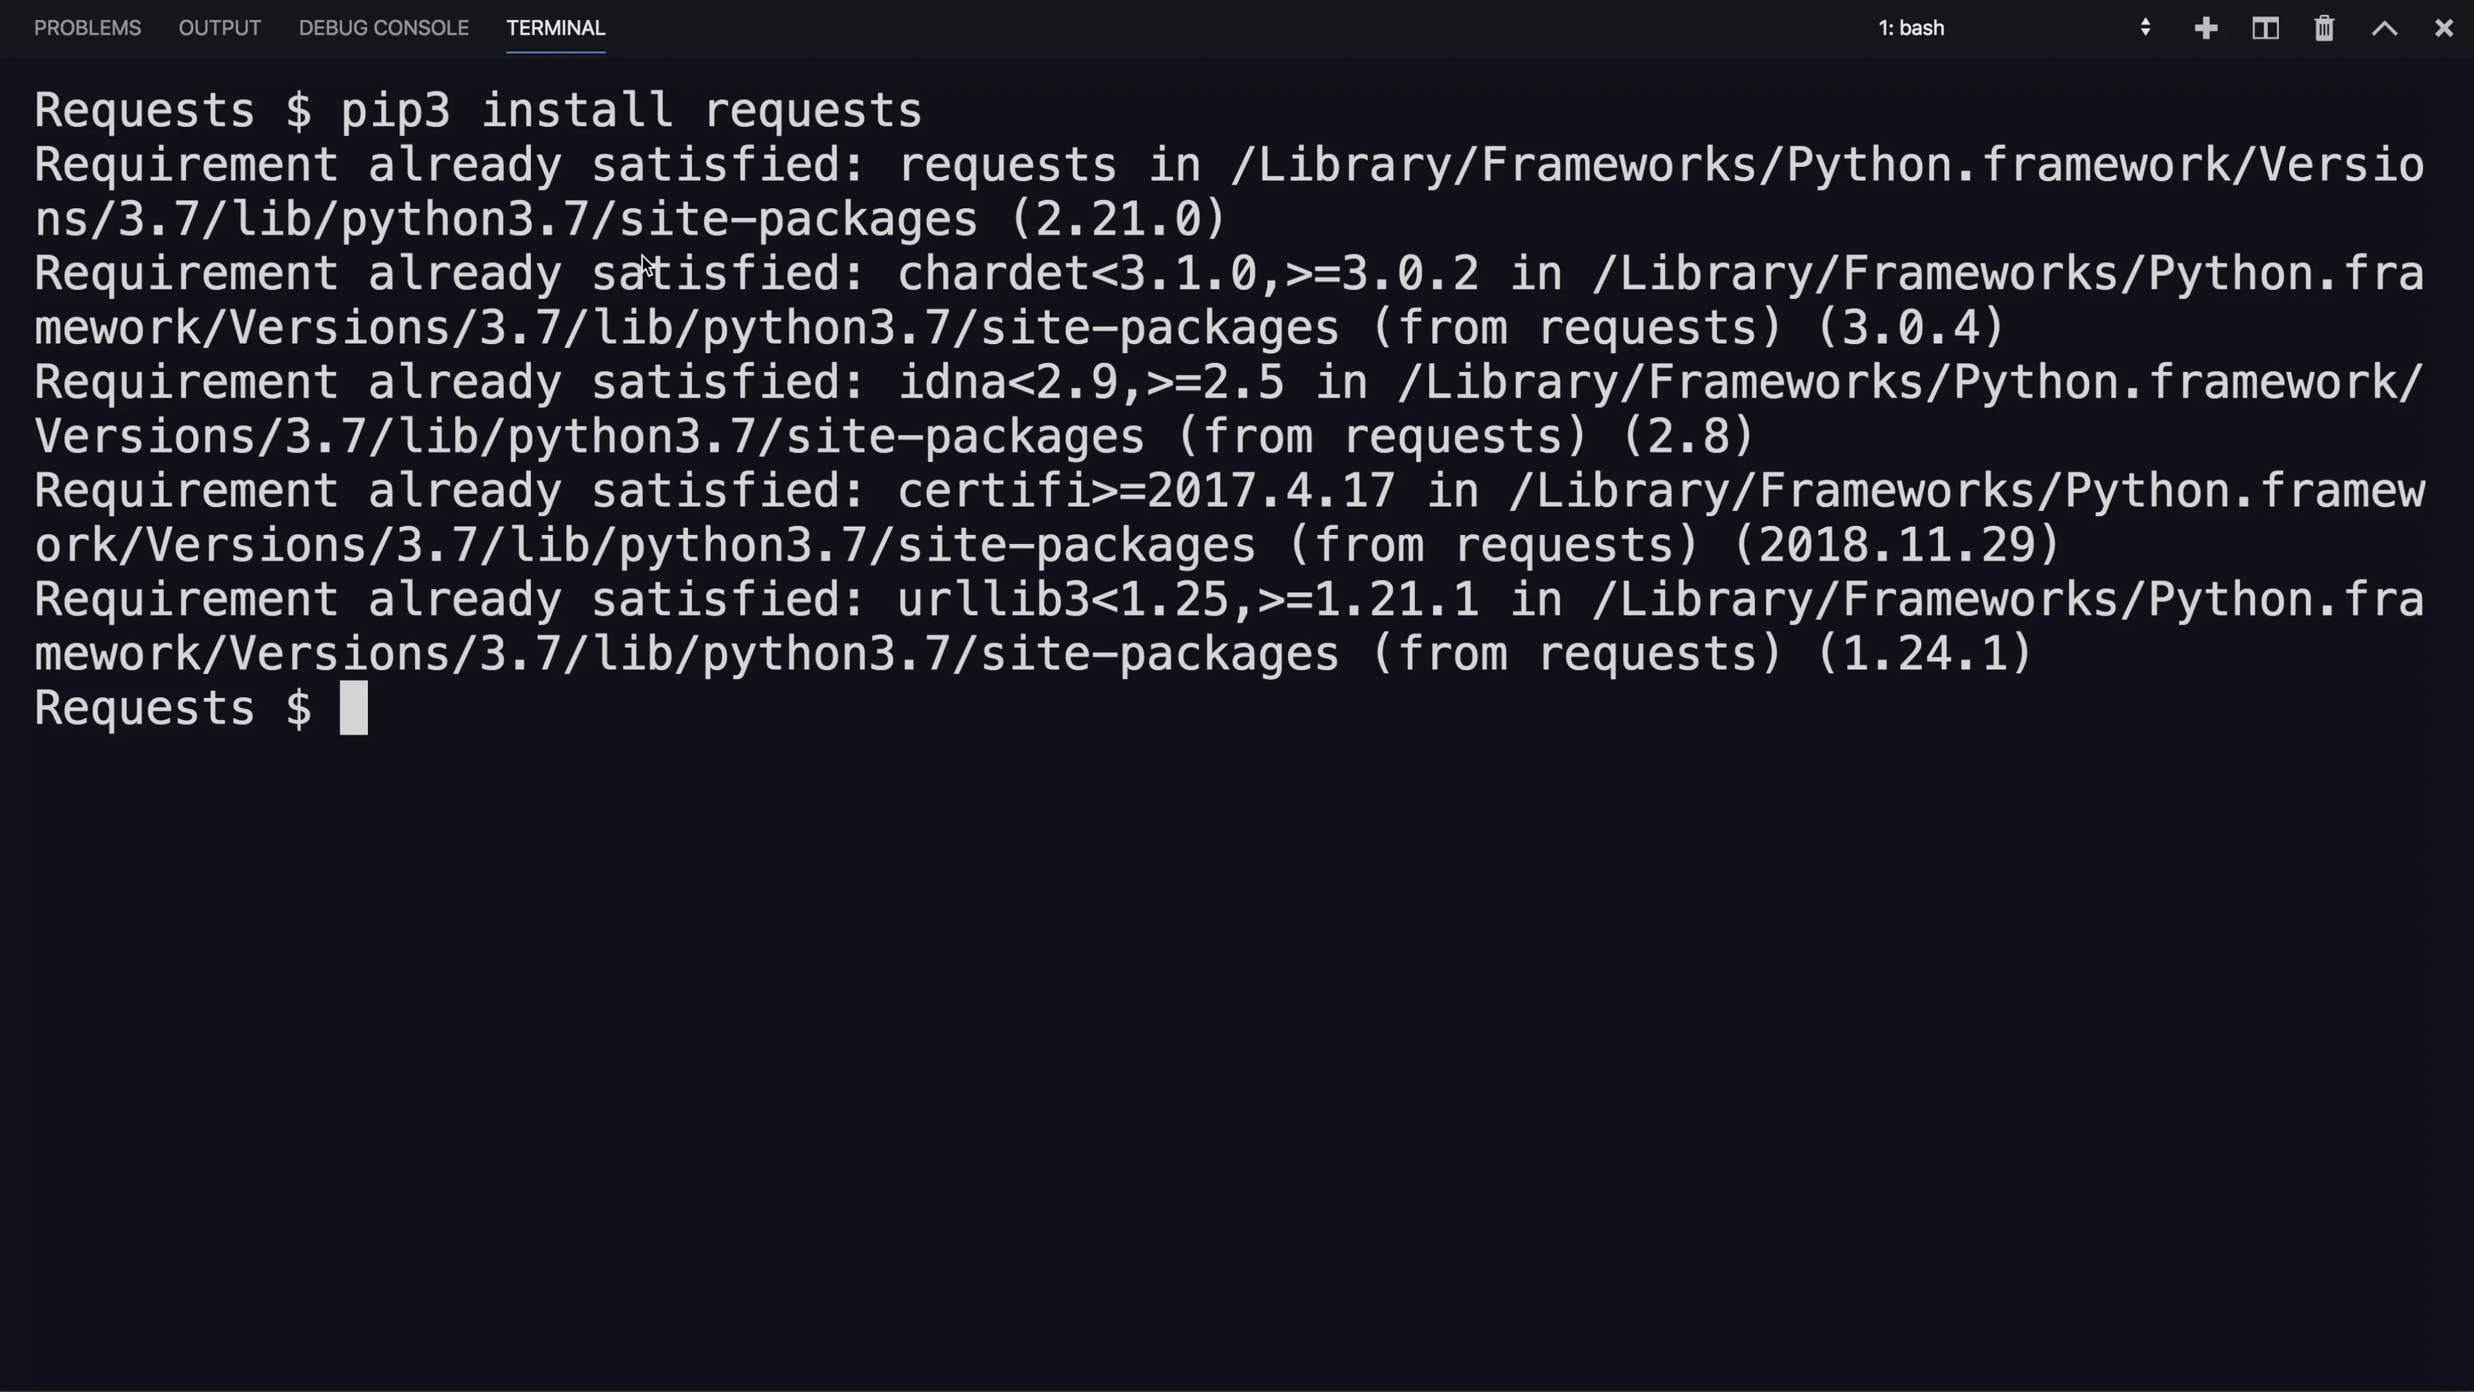Split the terminal pane

(x=2266, y=28)
